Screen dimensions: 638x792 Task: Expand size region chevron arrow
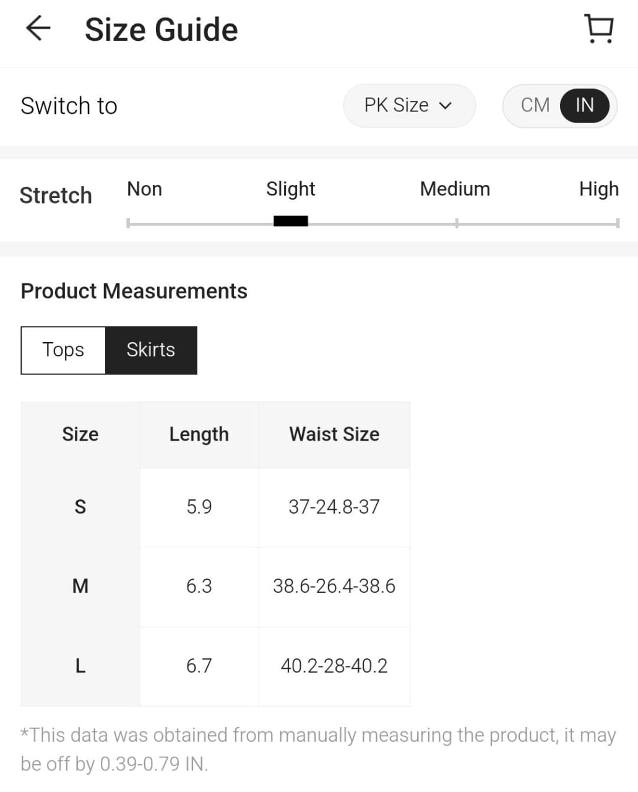point(445,106)
